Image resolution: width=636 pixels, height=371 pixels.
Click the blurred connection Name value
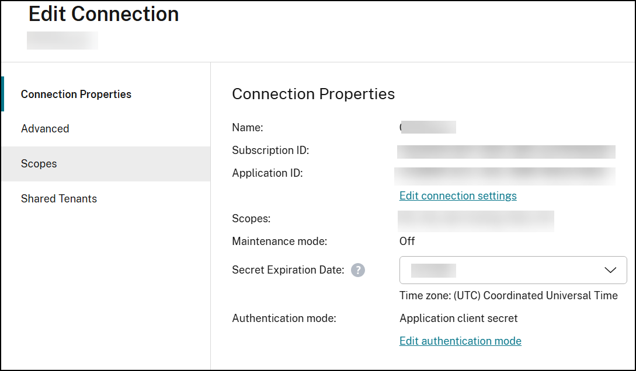428,127
